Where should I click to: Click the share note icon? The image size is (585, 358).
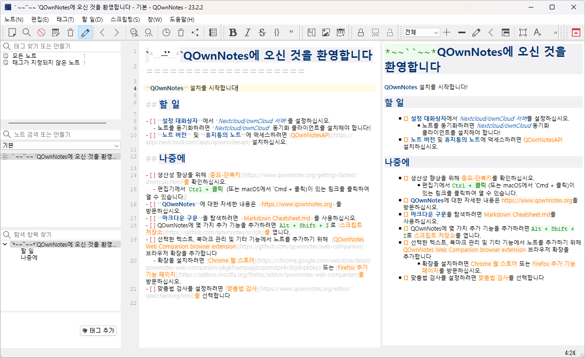tap(195, 32)
